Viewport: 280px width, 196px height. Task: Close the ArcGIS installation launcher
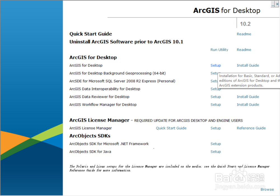[277, 4]
